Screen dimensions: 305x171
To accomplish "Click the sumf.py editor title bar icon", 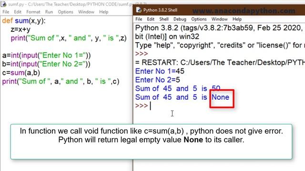I will 4,4.
